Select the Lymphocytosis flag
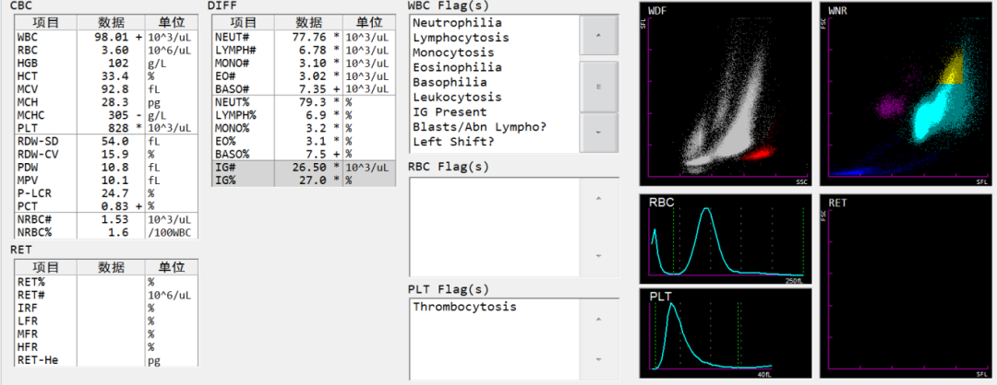The width and height of the screenshot is (997, 385). [461, 38]
